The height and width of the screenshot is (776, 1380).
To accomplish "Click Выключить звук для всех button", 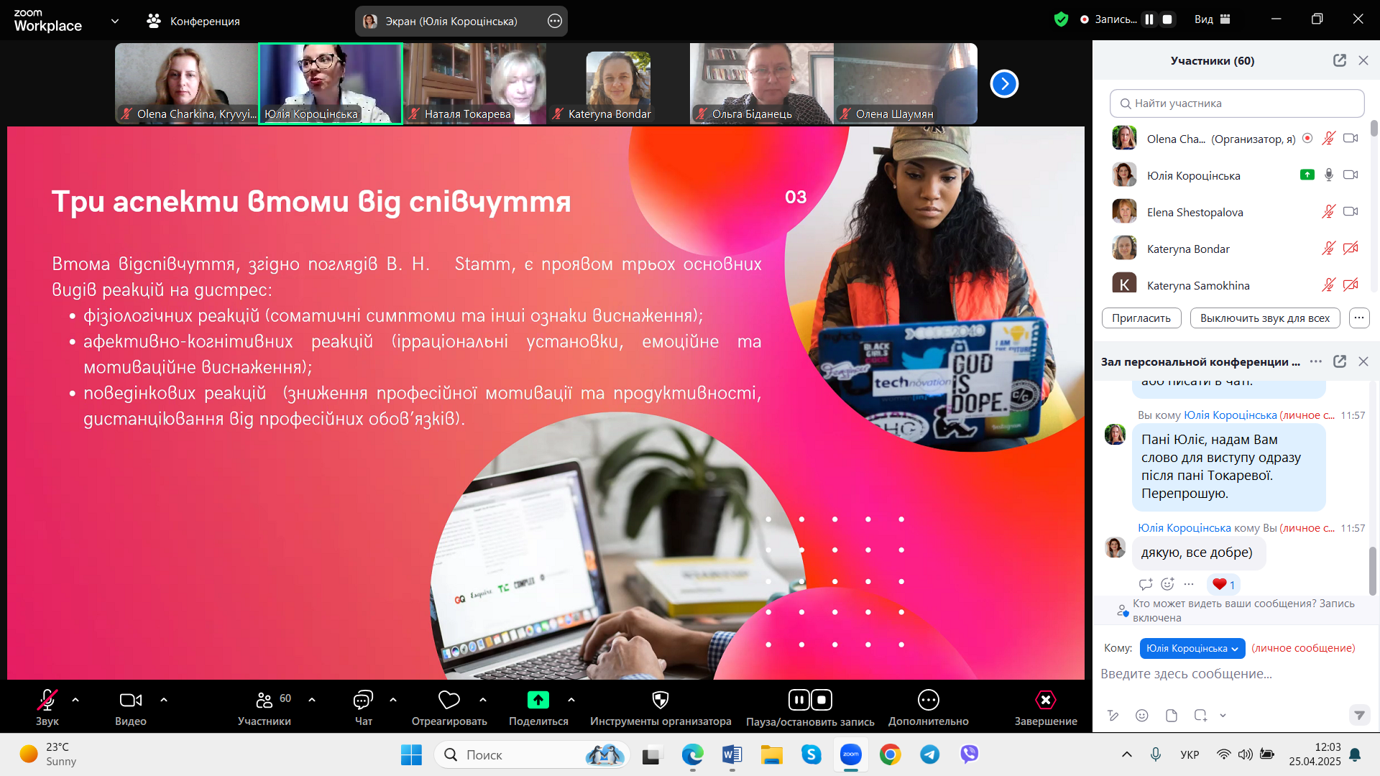I will pos(1264,318).
